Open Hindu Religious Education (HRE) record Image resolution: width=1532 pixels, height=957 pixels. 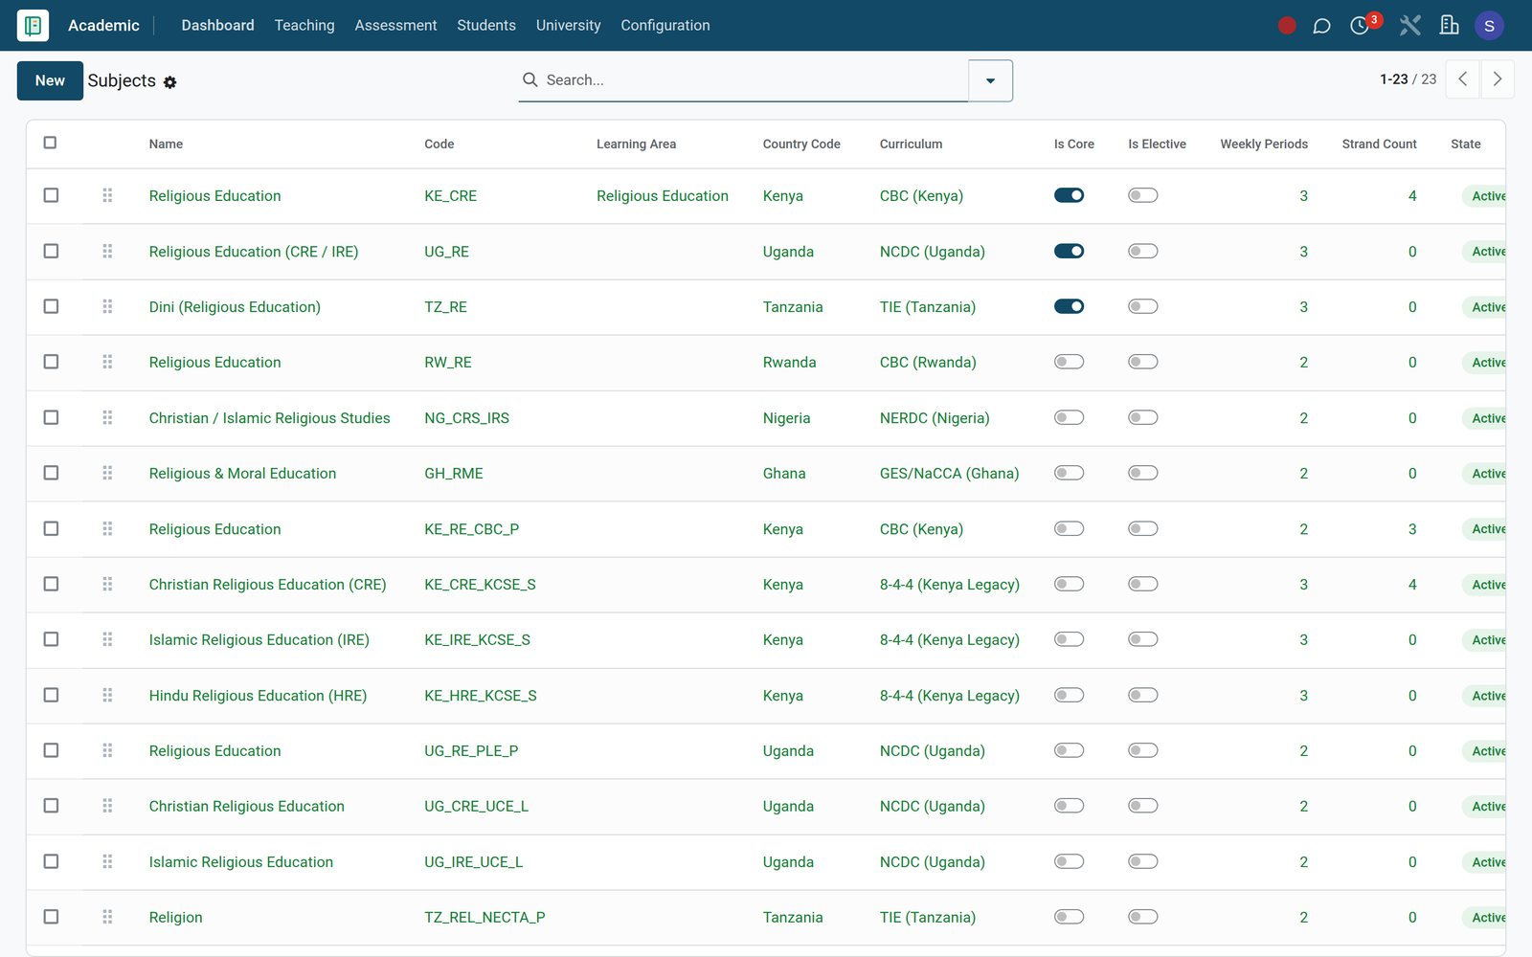(258, 696)
